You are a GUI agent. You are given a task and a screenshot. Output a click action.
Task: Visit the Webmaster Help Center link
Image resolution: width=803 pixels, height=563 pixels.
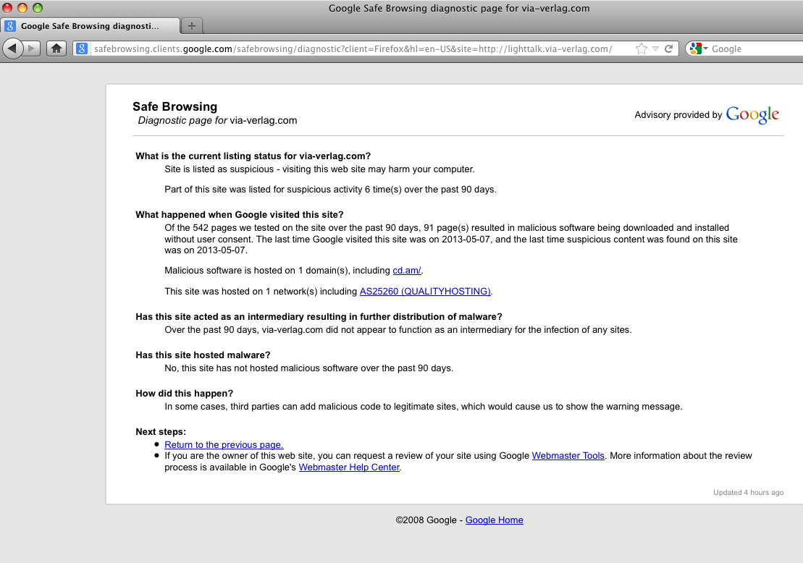349,467
